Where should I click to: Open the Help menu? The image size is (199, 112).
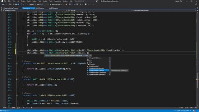[x=71, y=1]
